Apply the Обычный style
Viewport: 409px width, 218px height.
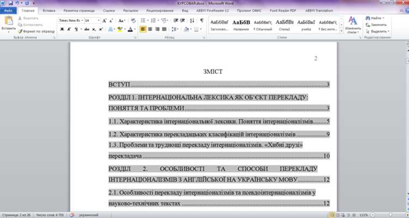coord(263,25)
